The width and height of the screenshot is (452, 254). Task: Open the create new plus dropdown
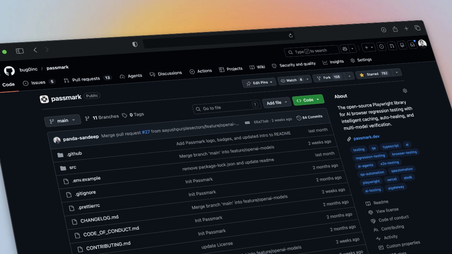coord(368,47)
